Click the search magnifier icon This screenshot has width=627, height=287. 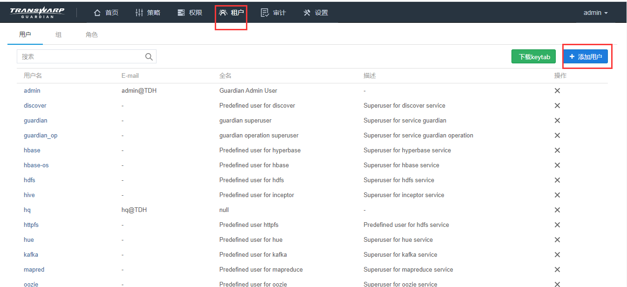point(149,56)
